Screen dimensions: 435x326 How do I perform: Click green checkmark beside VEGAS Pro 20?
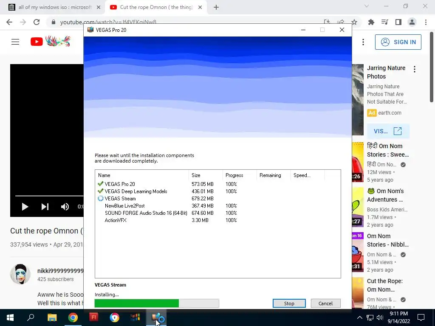click(x=100, y=184)
